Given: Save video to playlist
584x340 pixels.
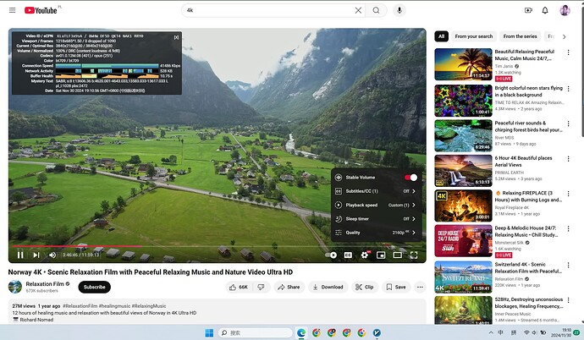Looking at the screenshot, I should [396, 288].
